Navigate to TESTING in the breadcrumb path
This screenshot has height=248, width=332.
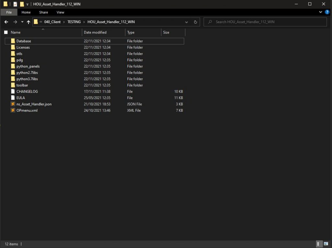[x=74, y=22]
